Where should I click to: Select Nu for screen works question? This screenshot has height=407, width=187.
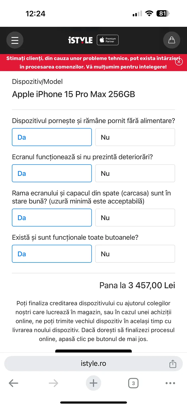[x=135, y=173]
